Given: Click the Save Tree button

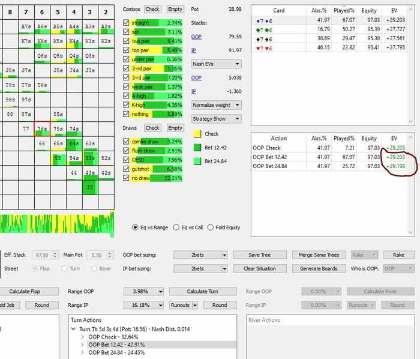Looking at the screenshot, I should [x=260, y=255].
